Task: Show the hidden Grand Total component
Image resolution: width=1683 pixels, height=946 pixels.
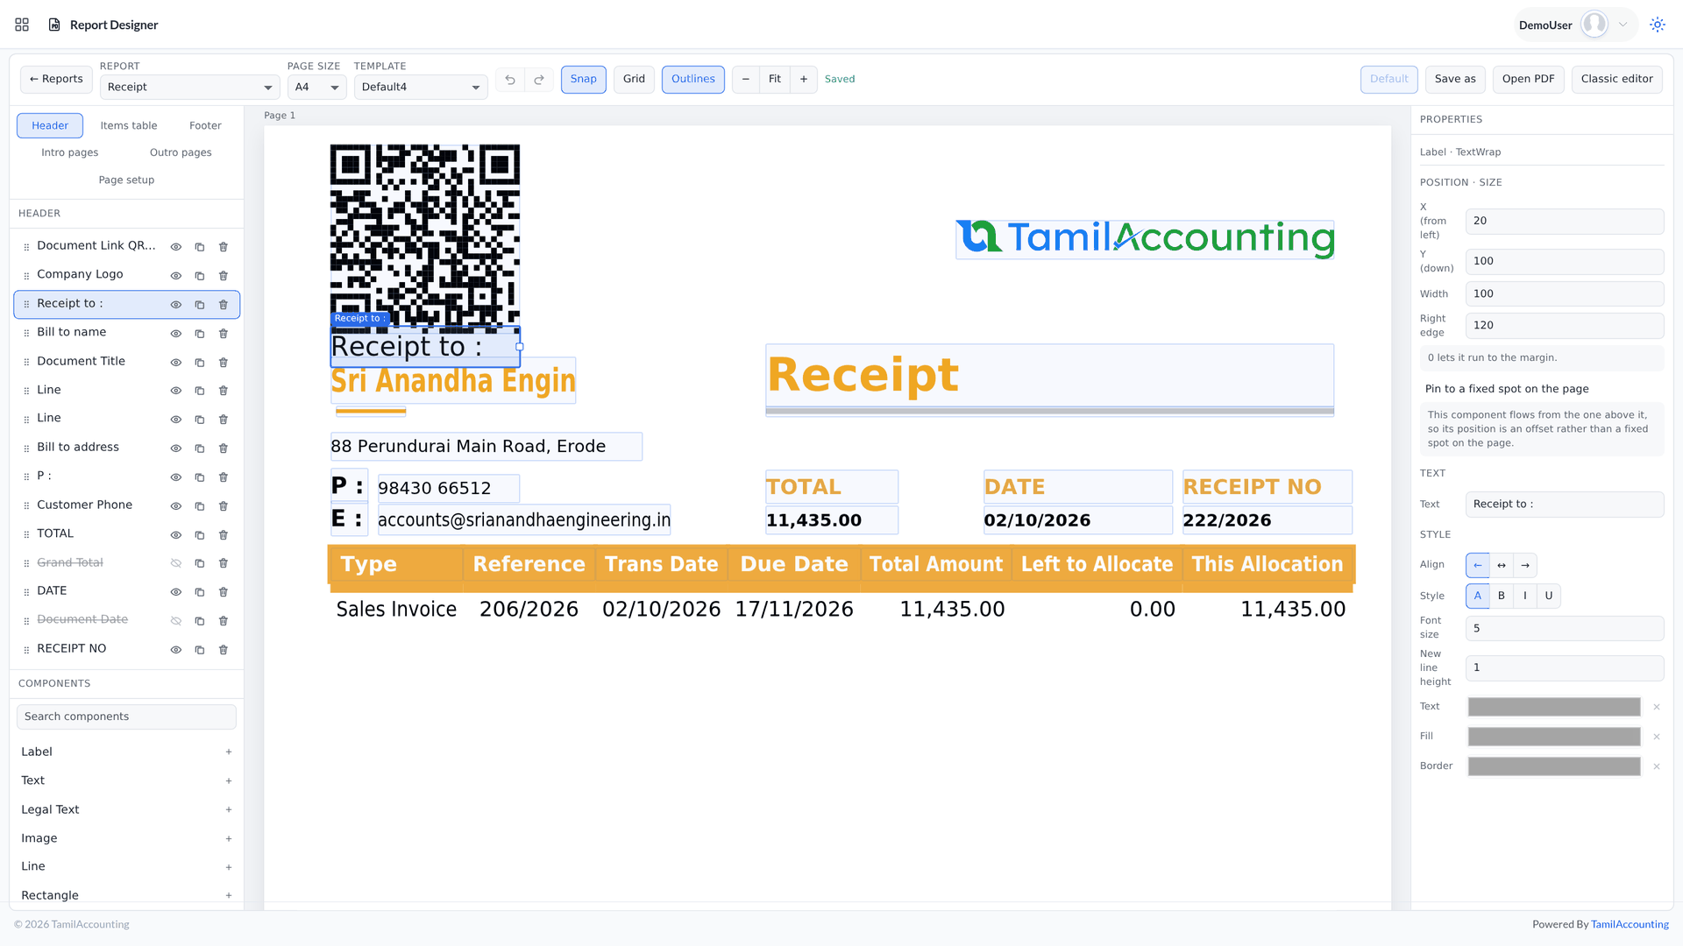Action: (x=176, y=563)
